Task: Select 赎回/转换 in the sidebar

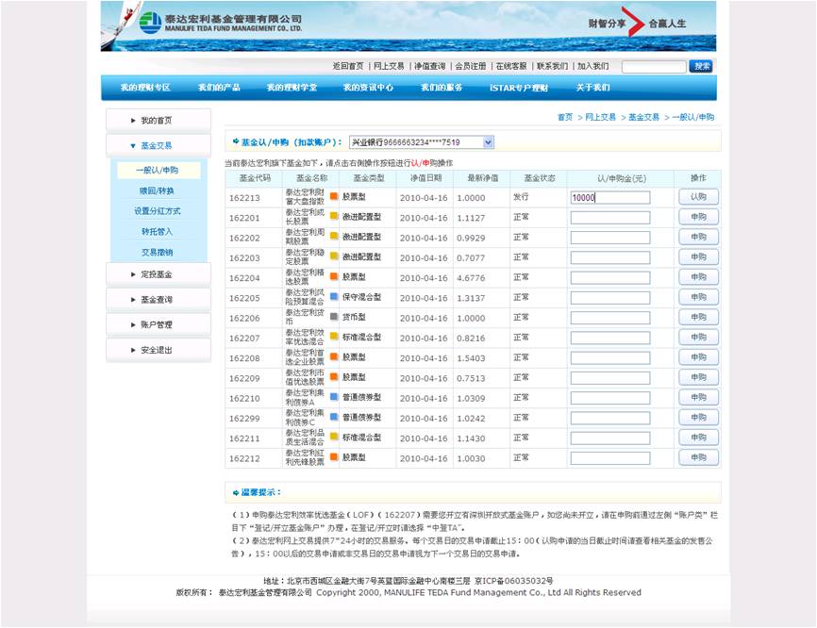Action: [x=157, y=191]
